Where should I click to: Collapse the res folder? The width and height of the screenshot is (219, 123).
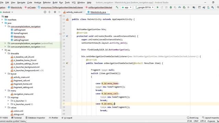[2, 50]
